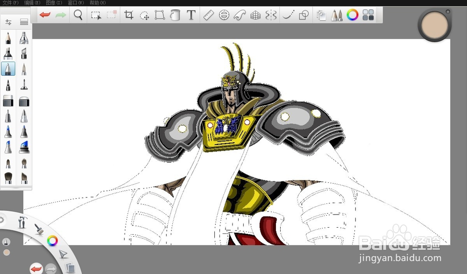Select the black Felt-tip Pen brush
Screen dimensions: 467x274
(x=8, y=85)
